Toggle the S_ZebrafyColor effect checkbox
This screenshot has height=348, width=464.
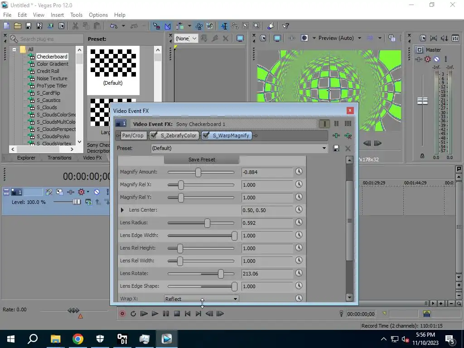pos(154,135)
